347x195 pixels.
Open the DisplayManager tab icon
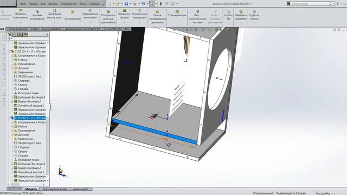click(25, 35)
